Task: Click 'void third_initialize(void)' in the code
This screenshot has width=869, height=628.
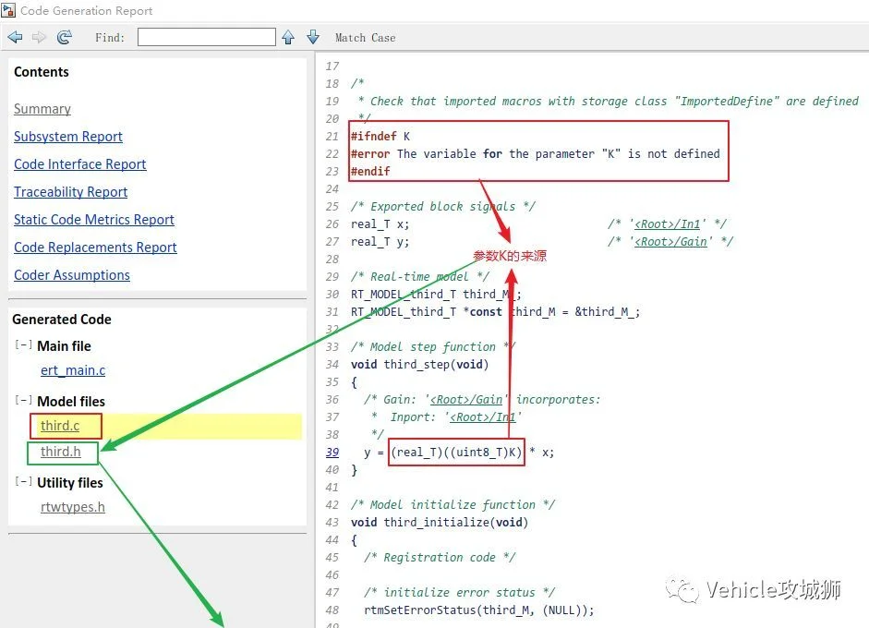Action: (x=440, y=523)
